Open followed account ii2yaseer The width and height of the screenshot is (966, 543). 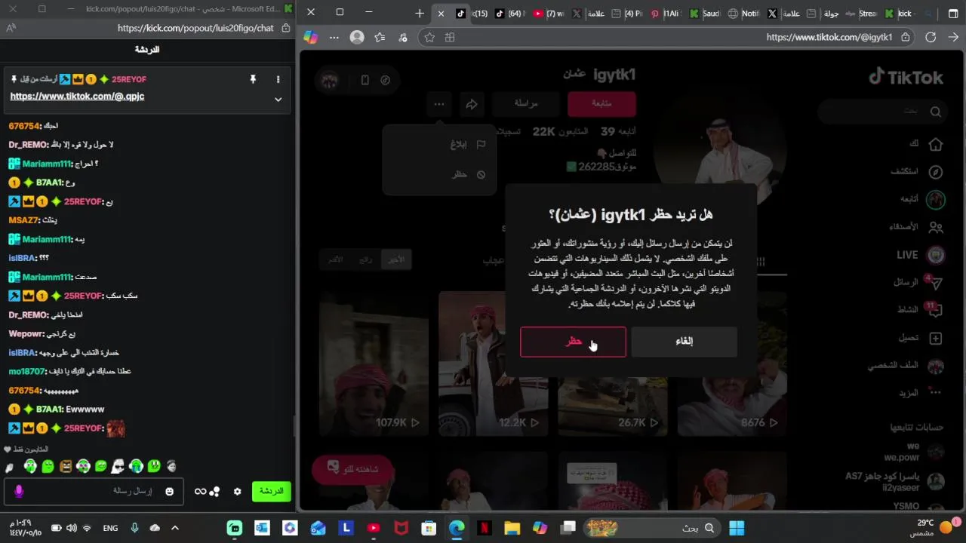click(895, 481)
